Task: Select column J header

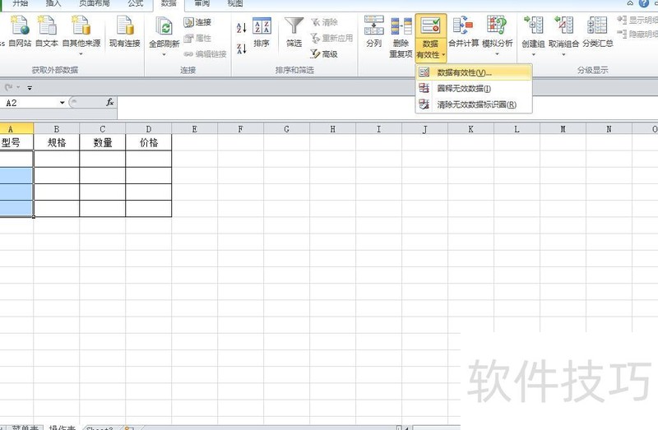Action: click(x=424, y=129)
